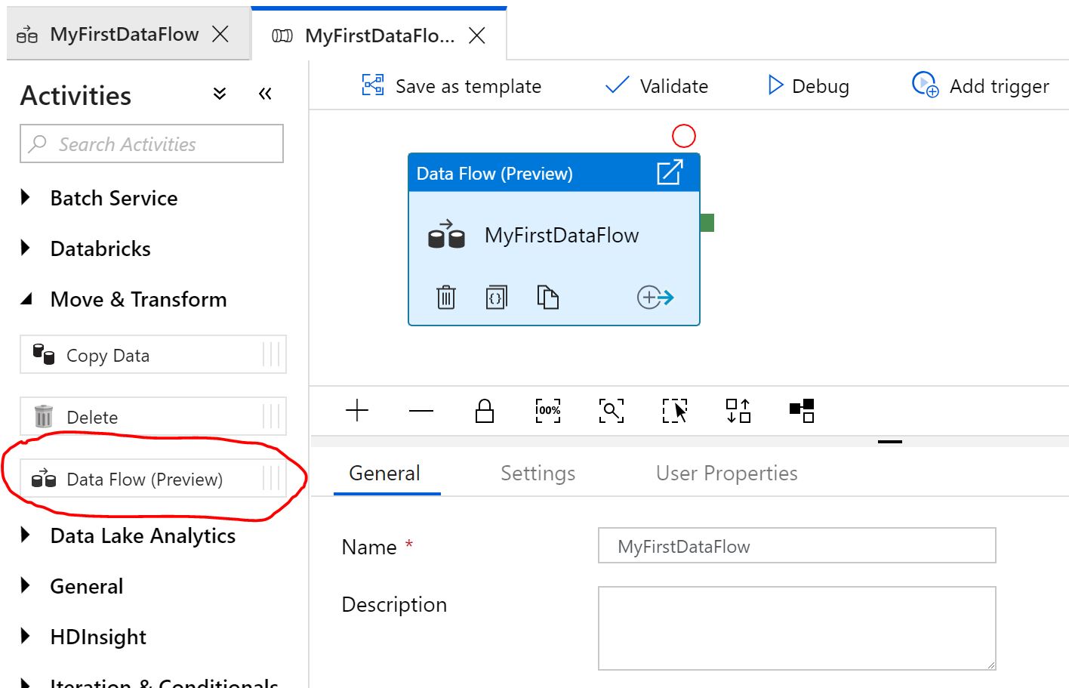Viewport: 1069px width, 688px height.
Task: Click the zoom in plus icon
Action: 357,410
